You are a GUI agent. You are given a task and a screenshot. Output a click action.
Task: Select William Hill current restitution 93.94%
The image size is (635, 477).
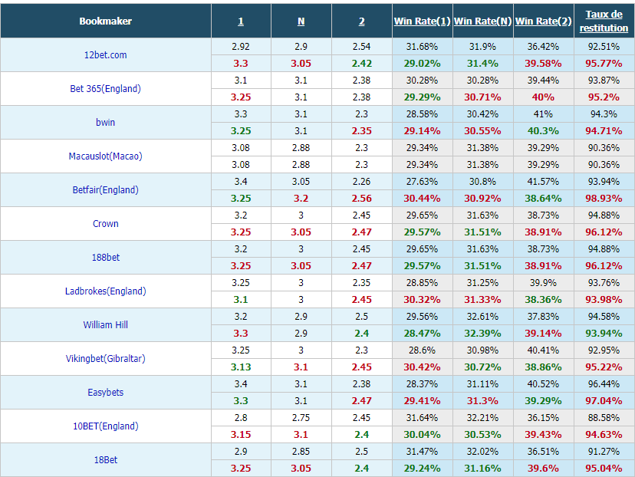tap(604, 334)
